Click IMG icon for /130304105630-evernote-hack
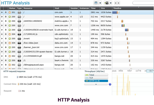The height and width of the screenshot is (105, 154). (x=19, y=30)
